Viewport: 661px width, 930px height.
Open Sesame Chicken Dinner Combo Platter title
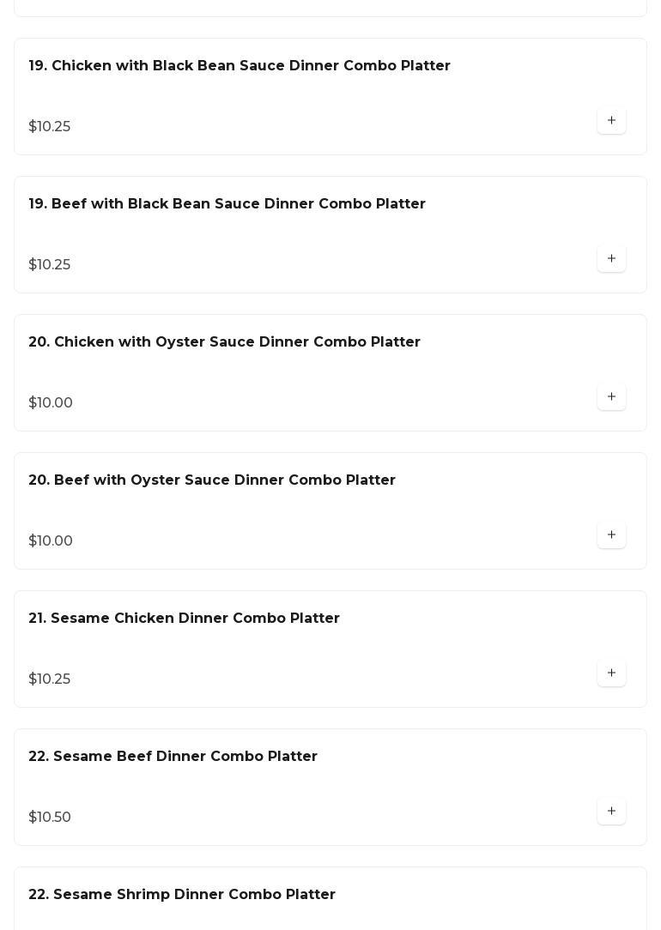point(184,619)
